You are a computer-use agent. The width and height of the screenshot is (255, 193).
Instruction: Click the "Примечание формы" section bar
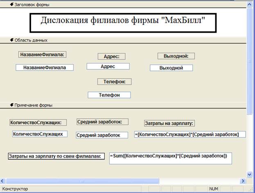(x=123, y=105)
